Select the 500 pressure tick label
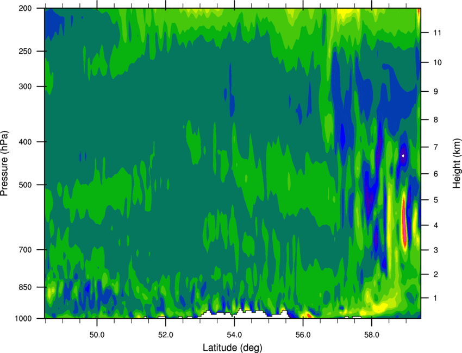The width and height of the screenshot is (462, 353). [25, 185]
